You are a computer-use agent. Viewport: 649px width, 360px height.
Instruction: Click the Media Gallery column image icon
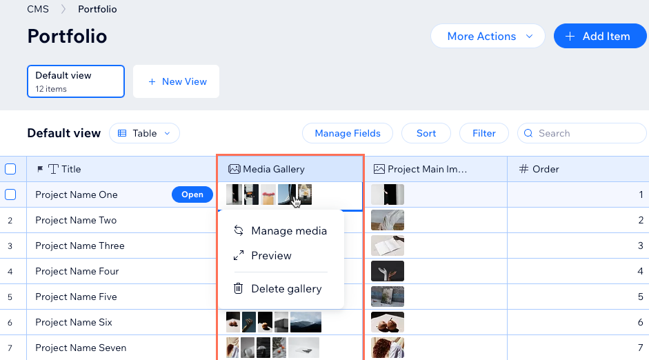(x=234, y=169)
